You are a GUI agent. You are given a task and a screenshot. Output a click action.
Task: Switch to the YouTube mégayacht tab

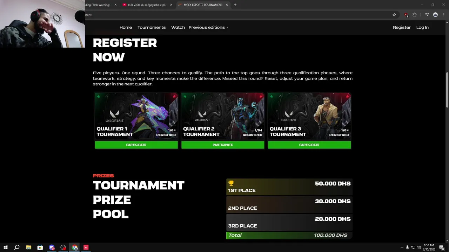(147, 5)
